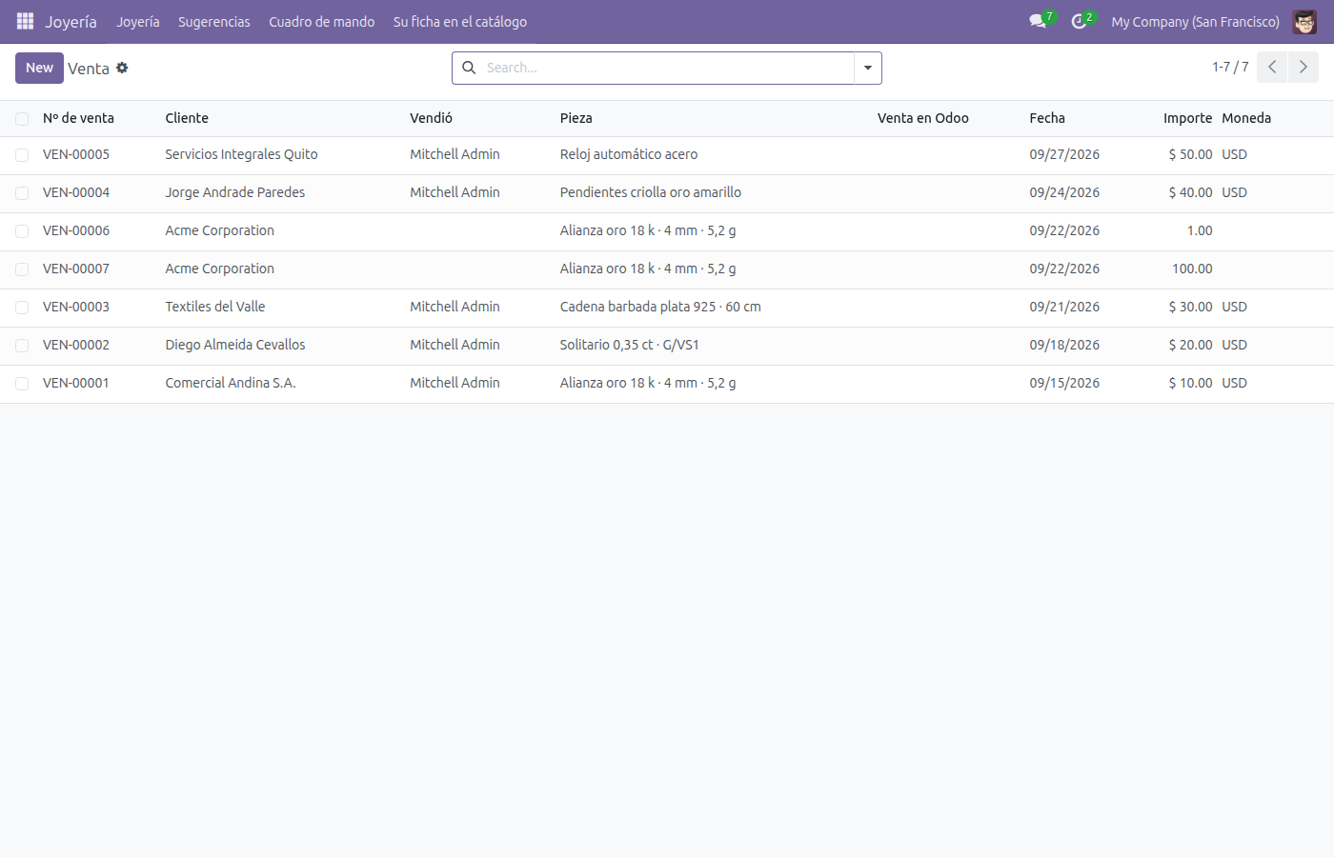The height and width of the screenshot is (857, 1334).
Task: Click piece Reloj automático acero
Action: coord(629,154)
